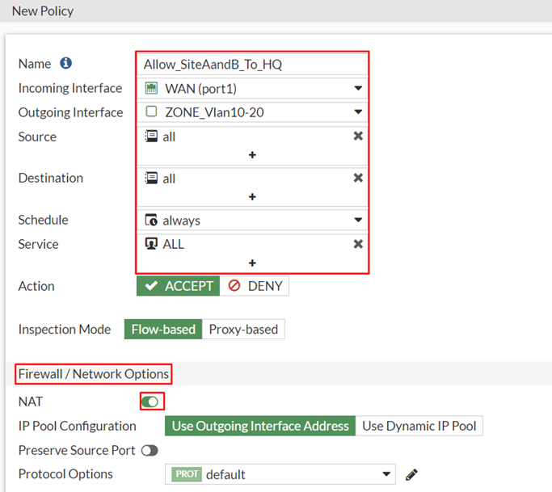
Task: Set Action to DENY
Action: (x=255, y=286)
